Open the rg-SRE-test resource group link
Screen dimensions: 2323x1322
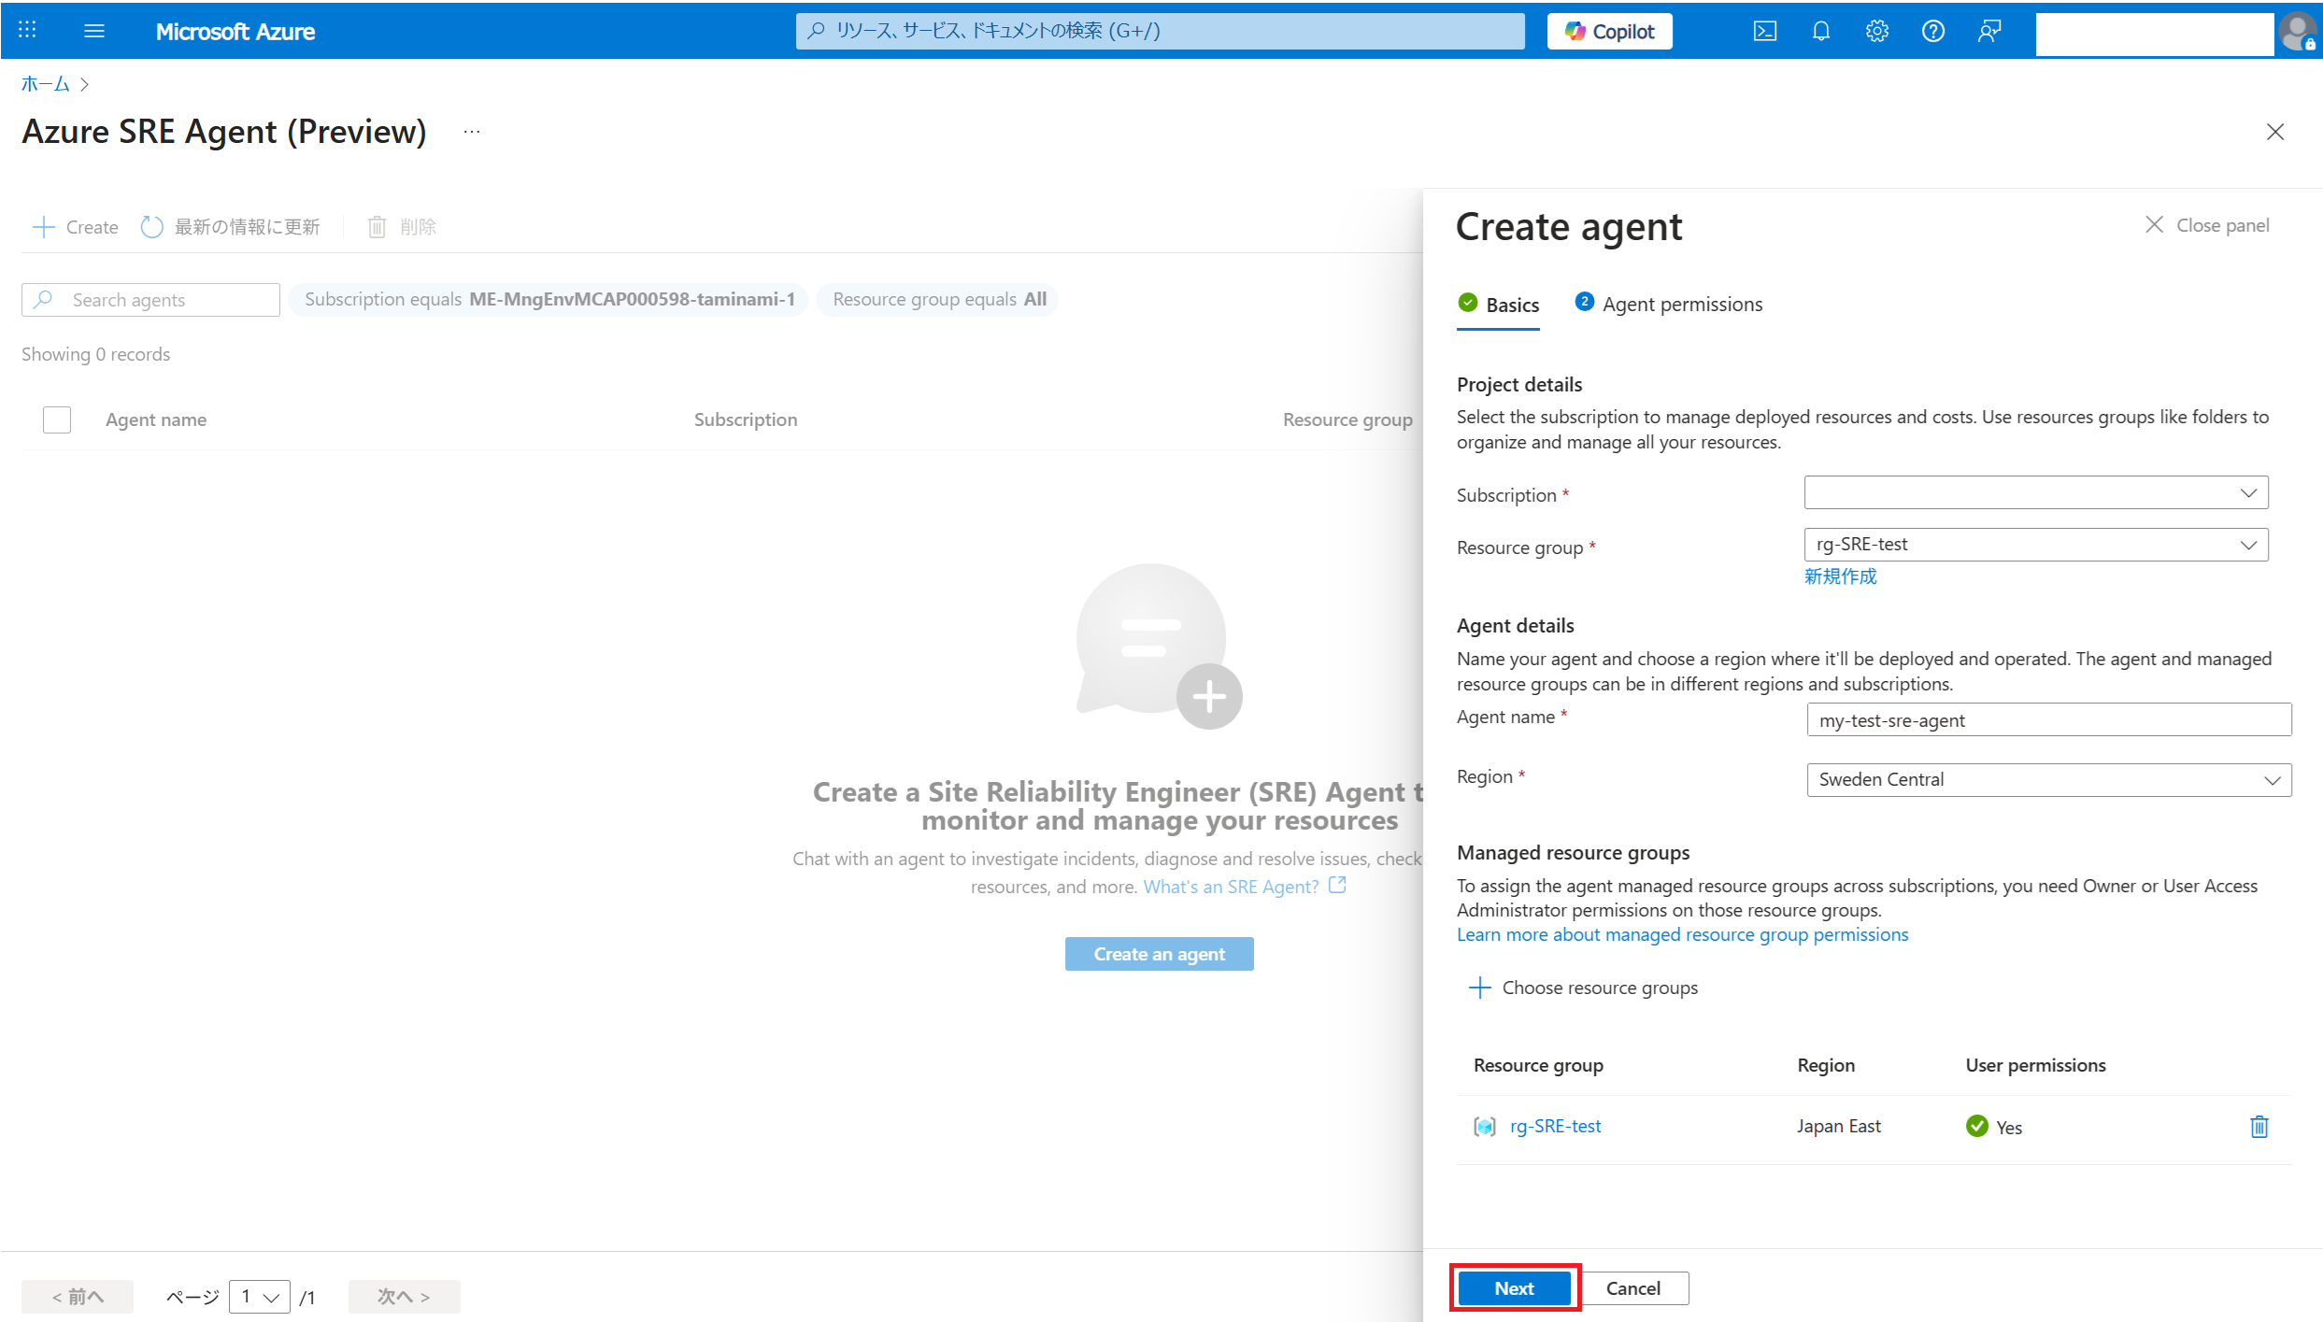[1555, 1127]
